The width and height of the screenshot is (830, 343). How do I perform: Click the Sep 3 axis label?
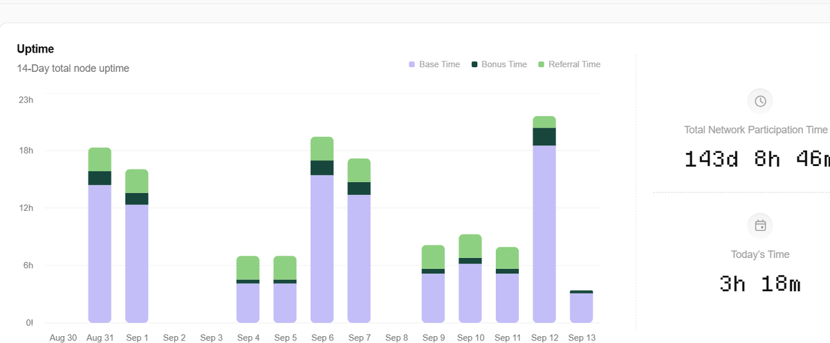coord(211,338)
